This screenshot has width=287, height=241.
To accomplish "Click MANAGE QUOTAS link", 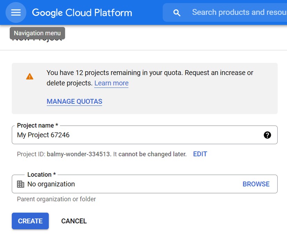I will (x=74, y=101).
